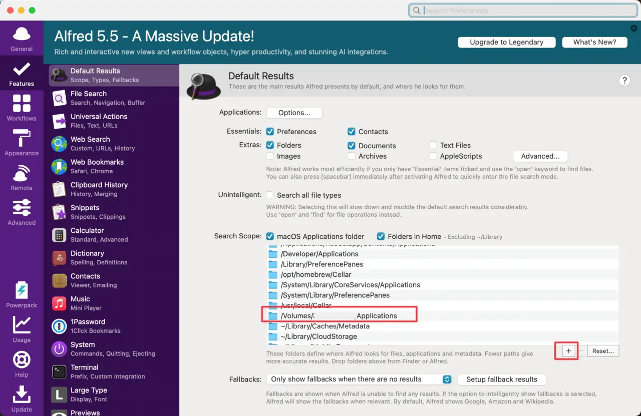This screenshot has height=416, width=641.
Task: Open the Powerpack section
Action: (22, 295)
